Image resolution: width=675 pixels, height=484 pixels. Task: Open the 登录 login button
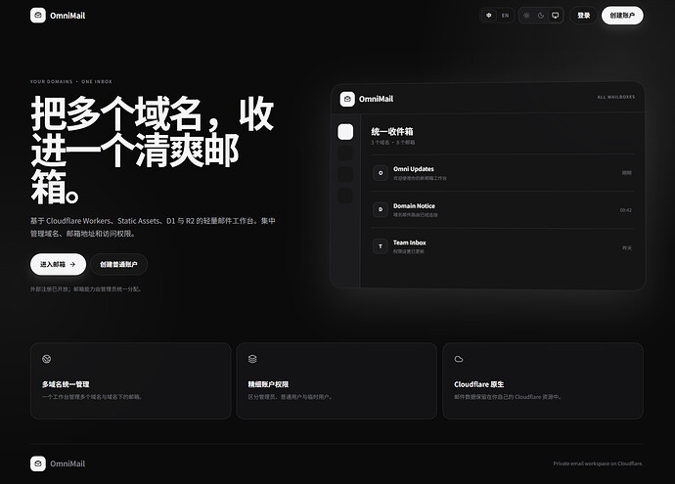point(584,16)
